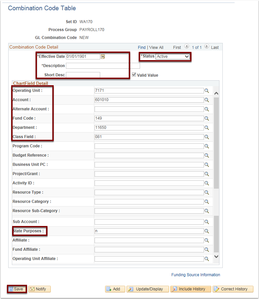Open lookup for Alternate Account
This screenshot has width=259, height=299.
207,109
